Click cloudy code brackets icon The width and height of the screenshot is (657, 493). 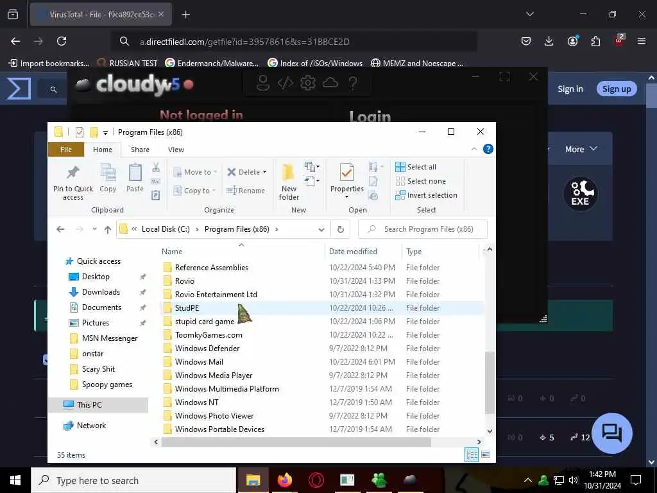(286, 83)
